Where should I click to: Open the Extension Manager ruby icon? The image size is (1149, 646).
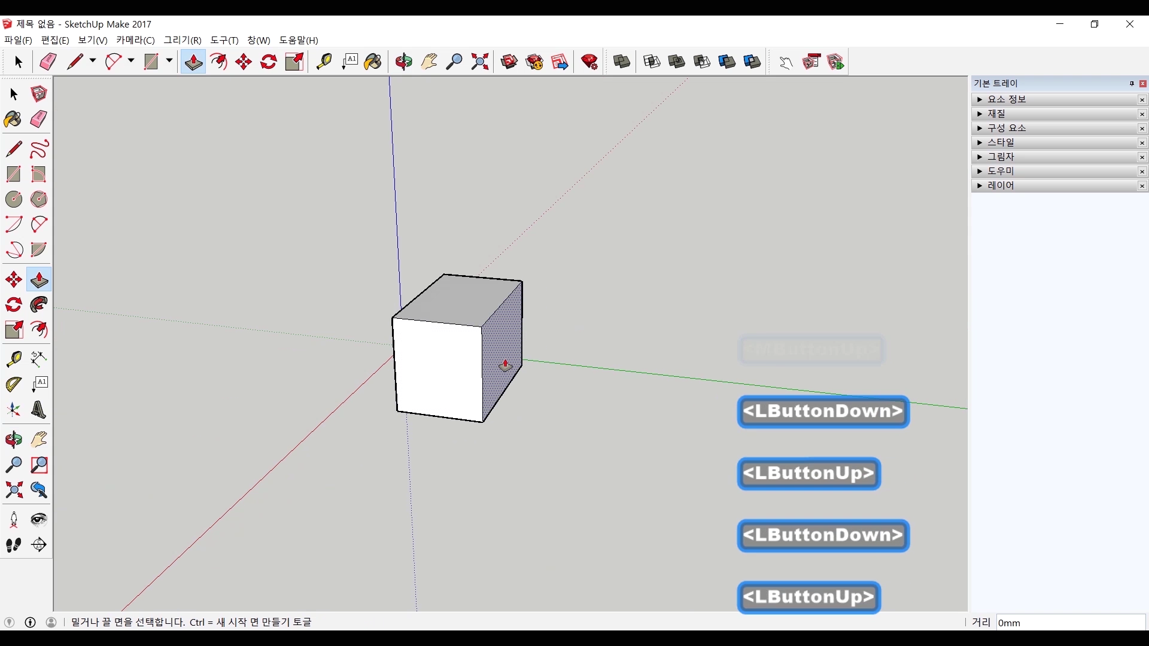(x=589, y=62)
